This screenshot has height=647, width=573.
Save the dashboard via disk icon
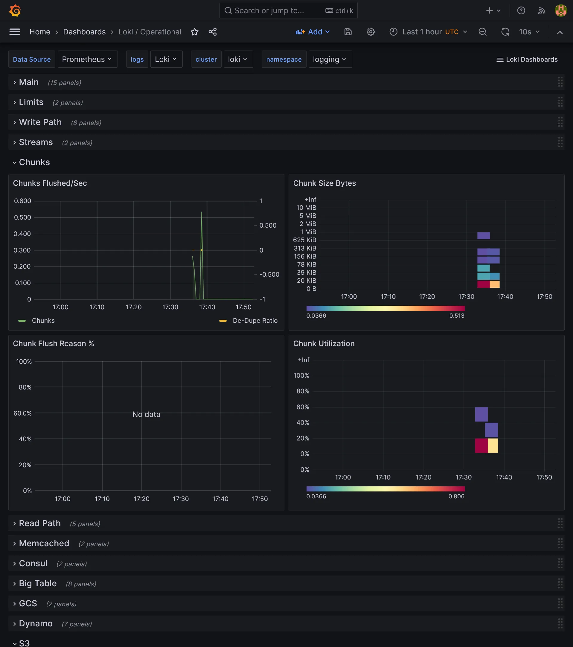point(348,32)
